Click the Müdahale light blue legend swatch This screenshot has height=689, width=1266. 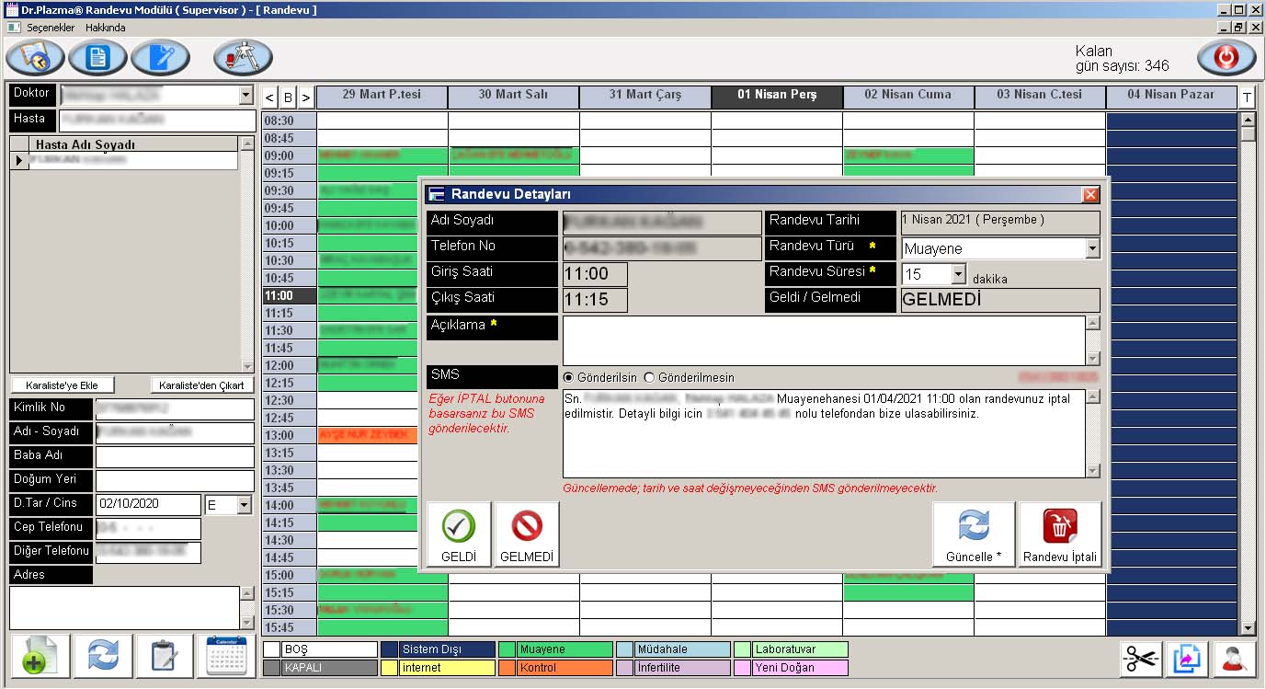pyautogui.click(x=624, y=649)
